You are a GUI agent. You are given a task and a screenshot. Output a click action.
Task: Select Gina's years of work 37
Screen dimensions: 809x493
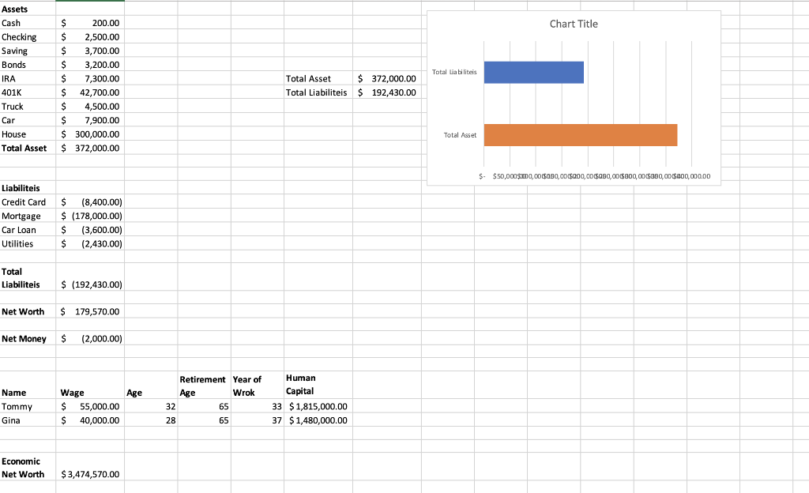[x=258, y=420]
